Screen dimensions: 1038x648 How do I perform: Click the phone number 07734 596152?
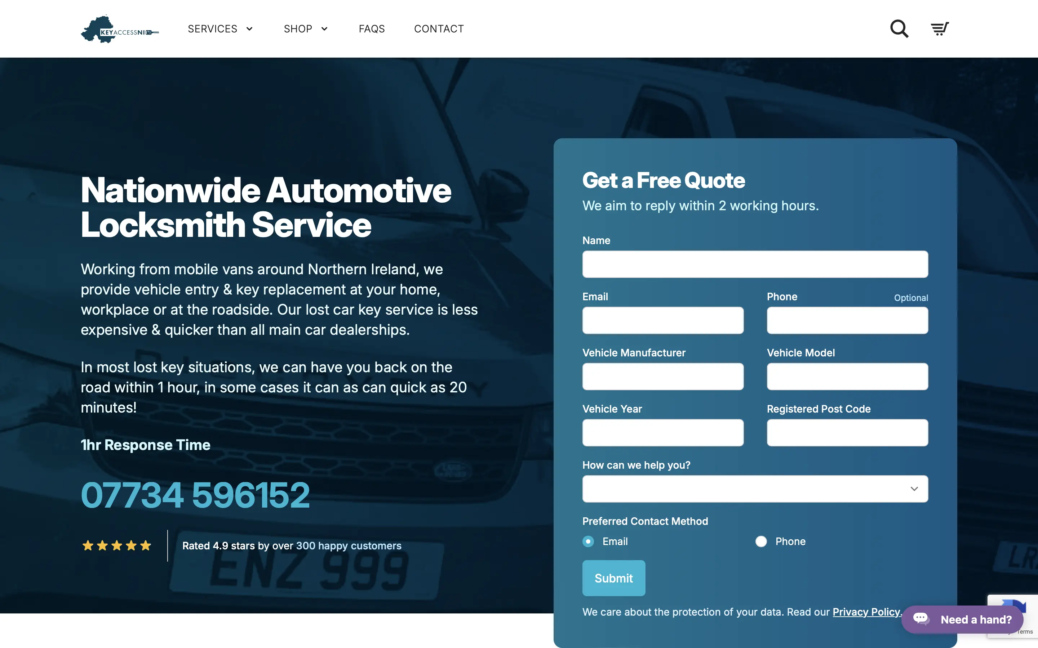pyautogui.click(x=196, y=493)
